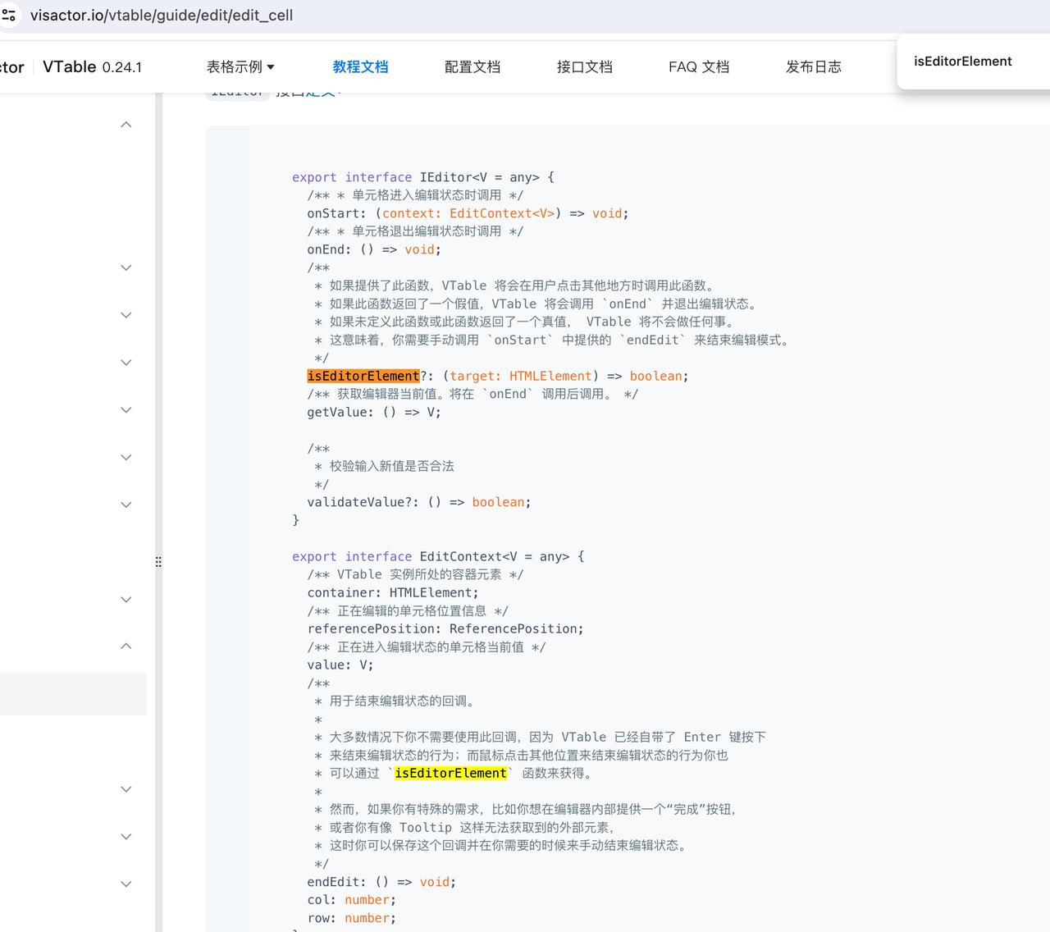View the 发布日志 tab
This screenshot has width=1050, height=932.
pyautogui.click(x=814, y=67)
